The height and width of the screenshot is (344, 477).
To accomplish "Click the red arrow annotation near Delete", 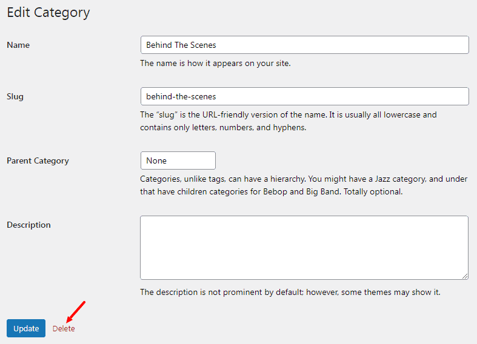I will [x=76, y=312].
